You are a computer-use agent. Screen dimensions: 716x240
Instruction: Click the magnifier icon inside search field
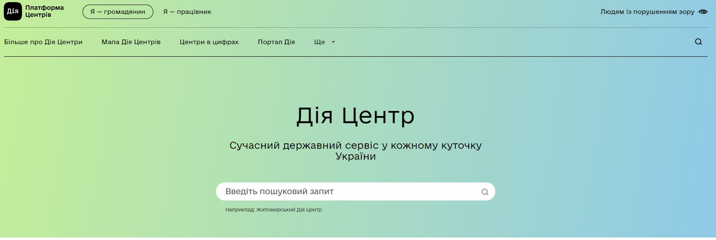[485, 192]
